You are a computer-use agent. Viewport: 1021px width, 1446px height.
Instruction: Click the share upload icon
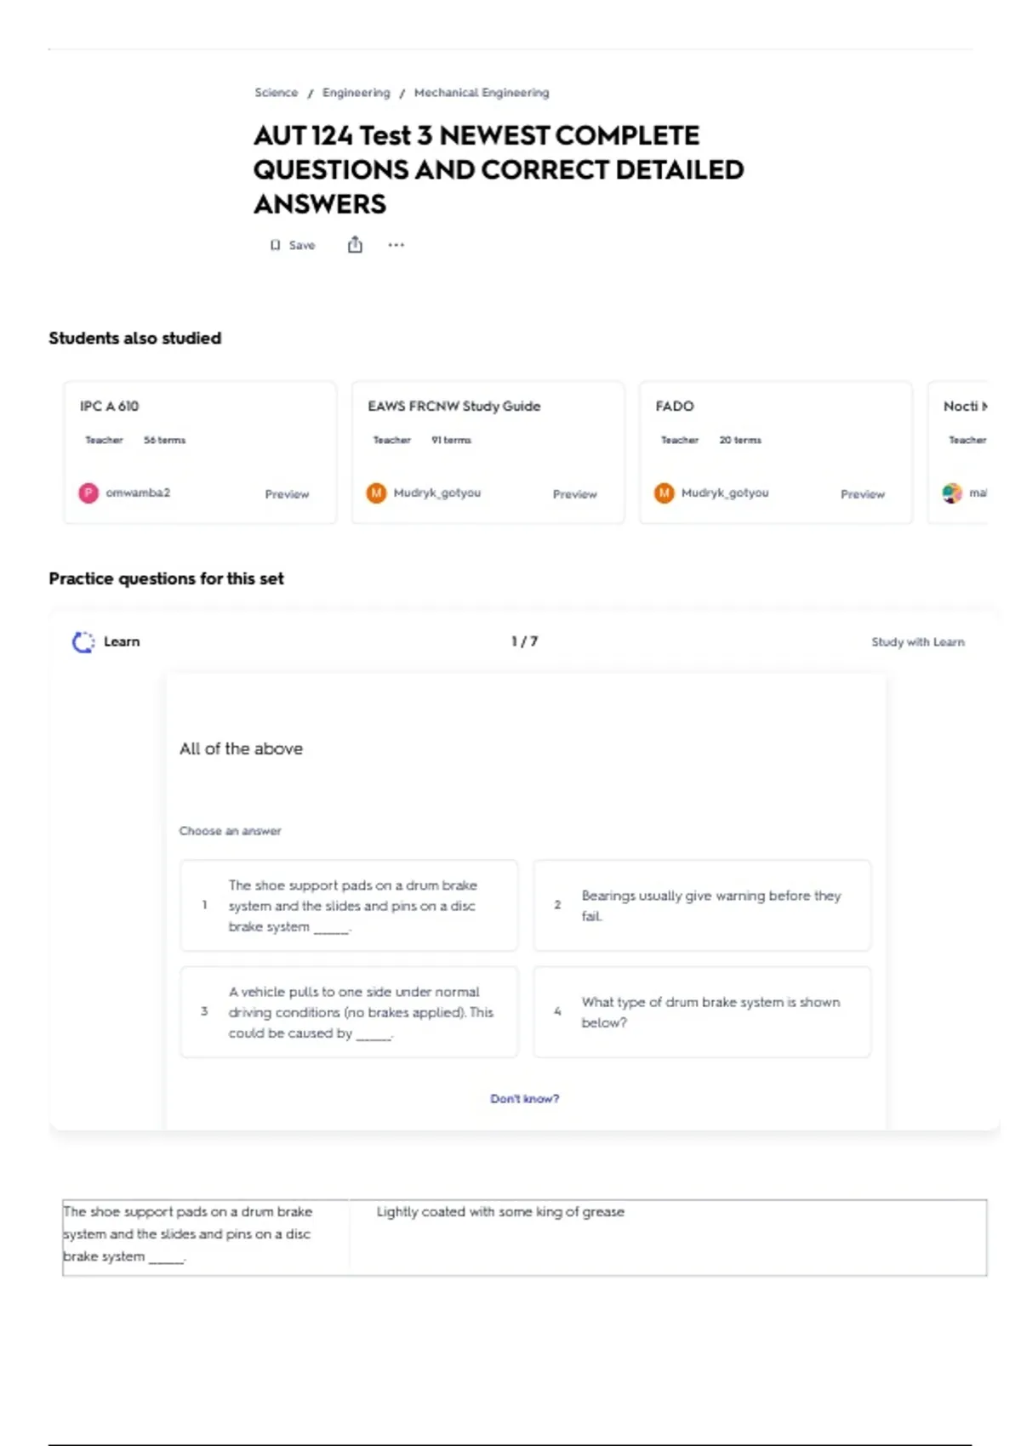(355, 245)
